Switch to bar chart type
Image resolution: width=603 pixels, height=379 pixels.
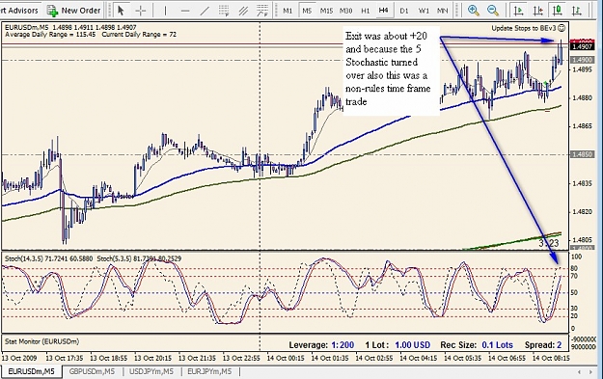click(x=576, y=11)
